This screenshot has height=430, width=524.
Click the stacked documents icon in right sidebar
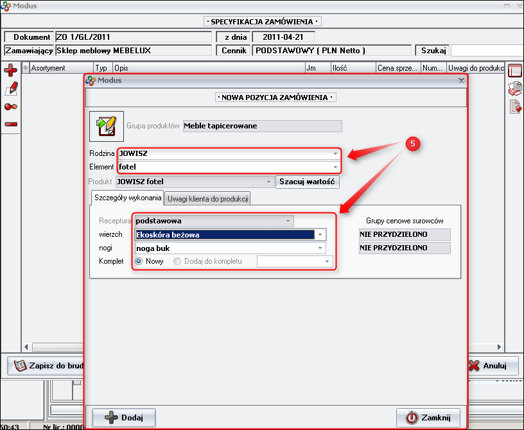pos(514,89)
